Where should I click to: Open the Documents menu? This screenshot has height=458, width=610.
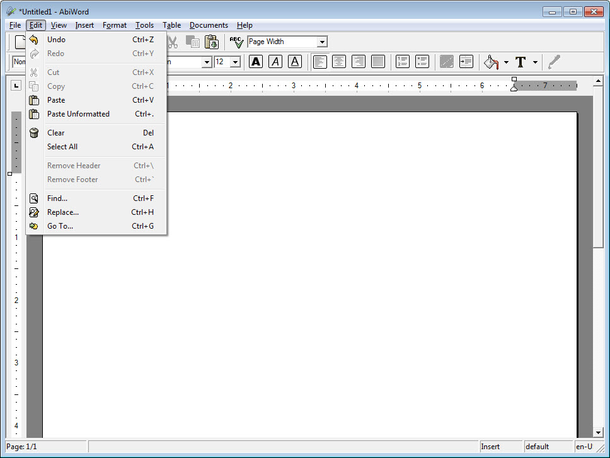[209, 25]
